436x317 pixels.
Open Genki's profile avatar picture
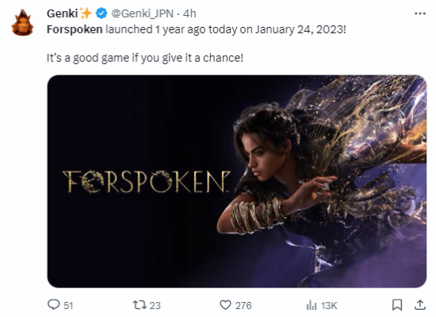[22, 23]
